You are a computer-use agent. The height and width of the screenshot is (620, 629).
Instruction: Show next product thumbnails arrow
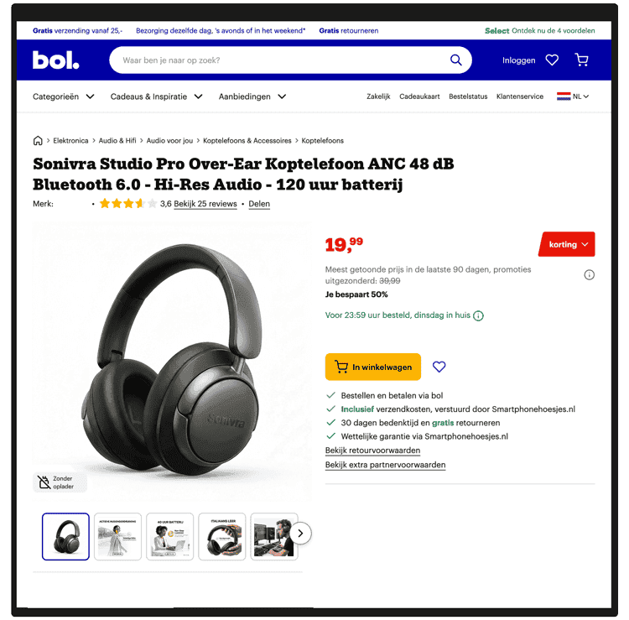pyautogui.click(x=300, y=534)
